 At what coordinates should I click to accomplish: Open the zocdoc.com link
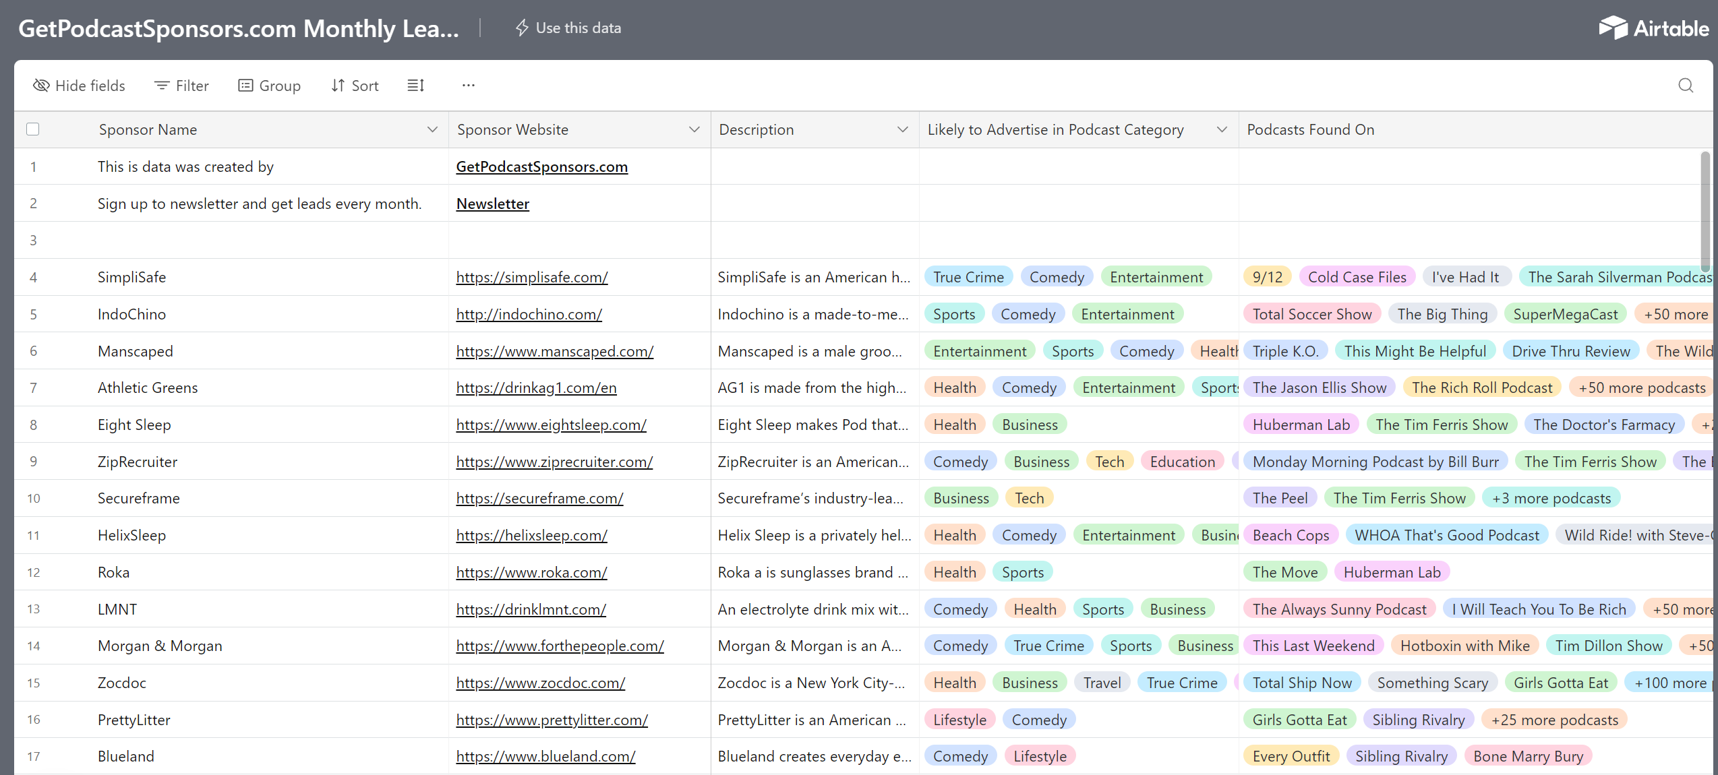pyautogui.click(x=540, y=683)
